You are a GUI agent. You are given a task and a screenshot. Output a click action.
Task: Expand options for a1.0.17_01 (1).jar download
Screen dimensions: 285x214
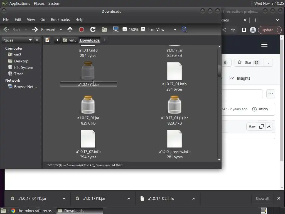tap(64, 198)
